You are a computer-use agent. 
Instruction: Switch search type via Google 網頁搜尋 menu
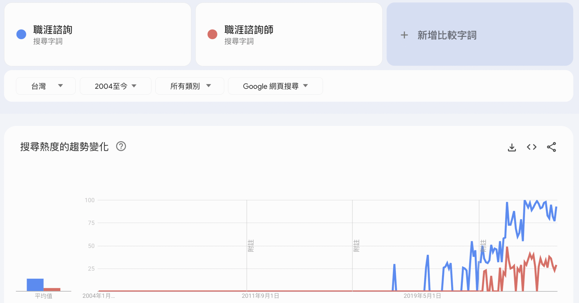coord(275,86)
